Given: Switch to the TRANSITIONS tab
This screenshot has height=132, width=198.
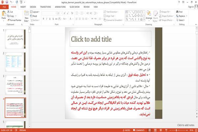Looking at the screenshot, I should [45, 7].
